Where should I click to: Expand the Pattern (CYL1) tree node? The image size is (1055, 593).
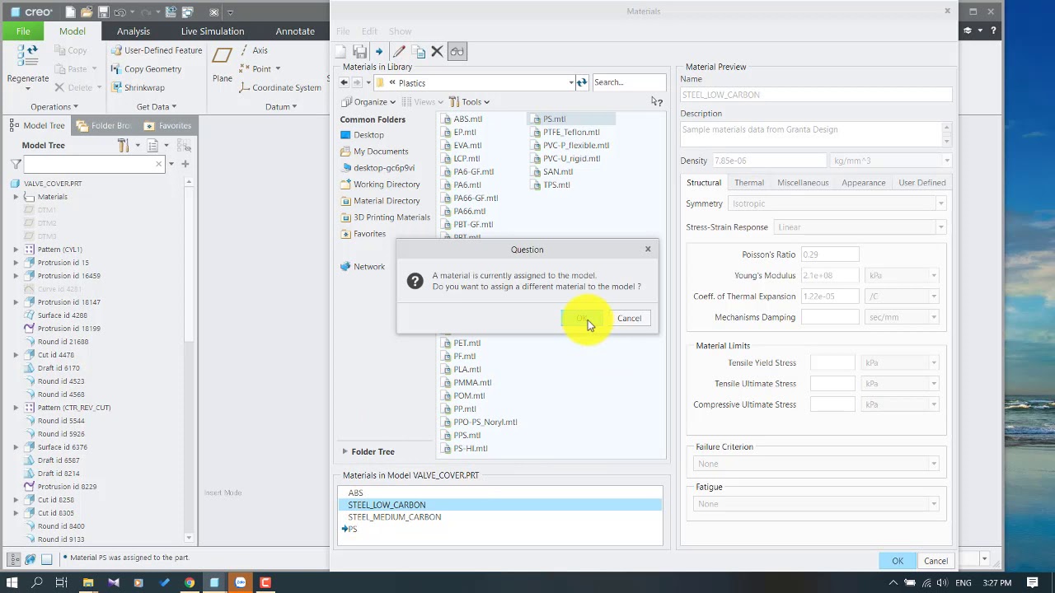[16, 250]
